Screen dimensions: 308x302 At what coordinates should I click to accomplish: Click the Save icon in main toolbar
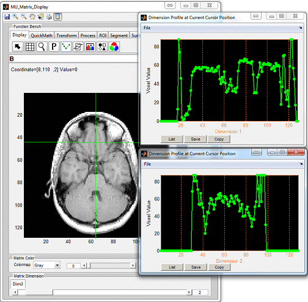7,17
